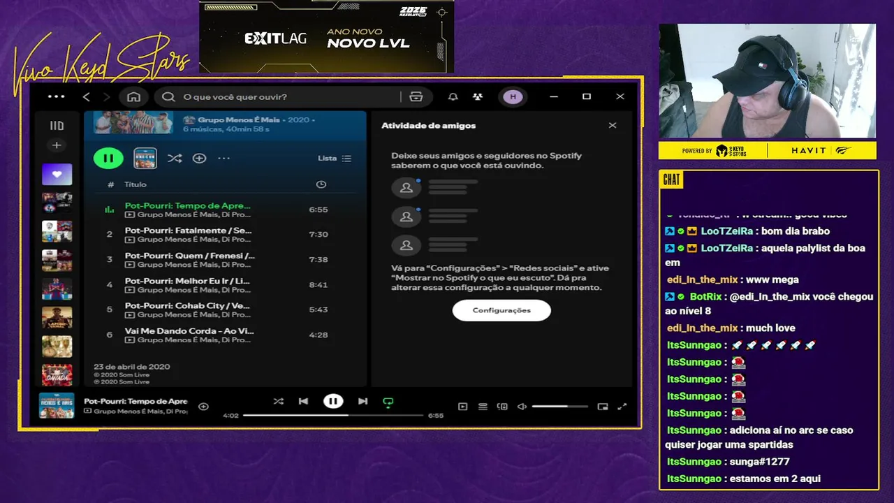Expand the Your Library sidebar

click(x=57, y=126)
